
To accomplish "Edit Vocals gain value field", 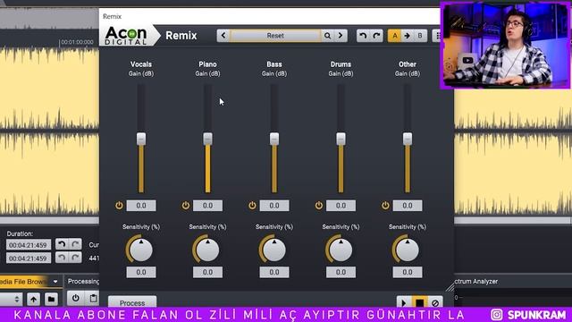I will pos(141,206).
